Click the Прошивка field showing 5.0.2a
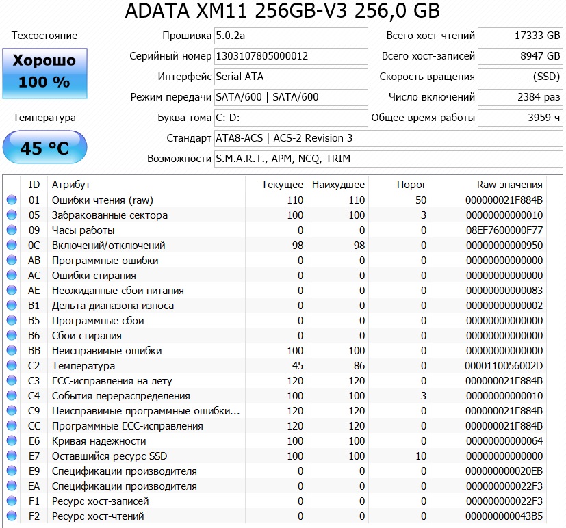 (291, 36)
